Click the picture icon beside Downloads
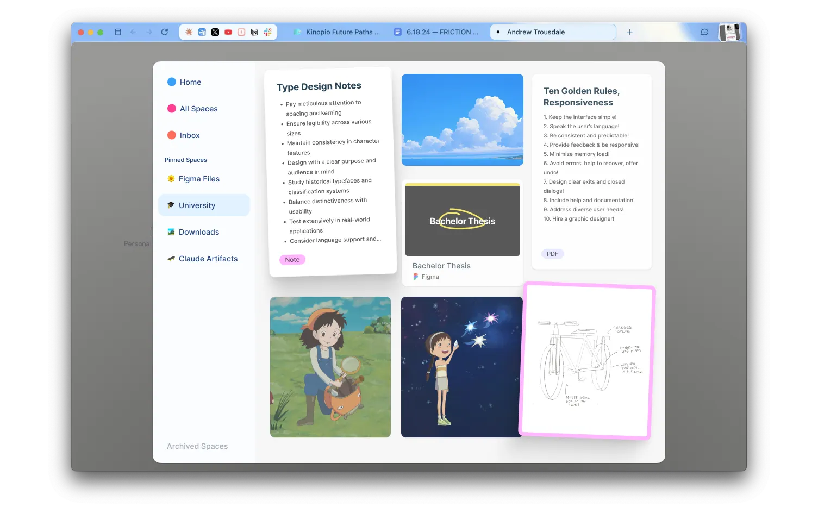The width and height of the screenshot is (818, 507). click(x=171, y=232)
